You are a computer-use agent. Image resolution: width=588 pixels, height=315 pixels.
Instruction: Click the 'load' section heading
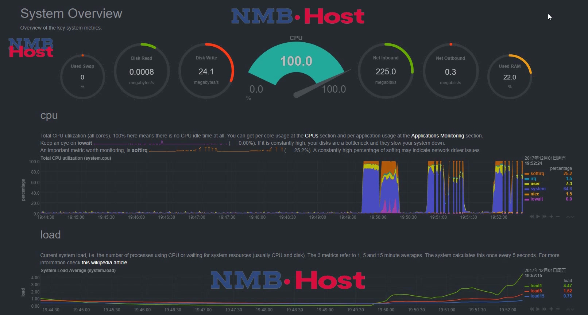click(50, 235)
